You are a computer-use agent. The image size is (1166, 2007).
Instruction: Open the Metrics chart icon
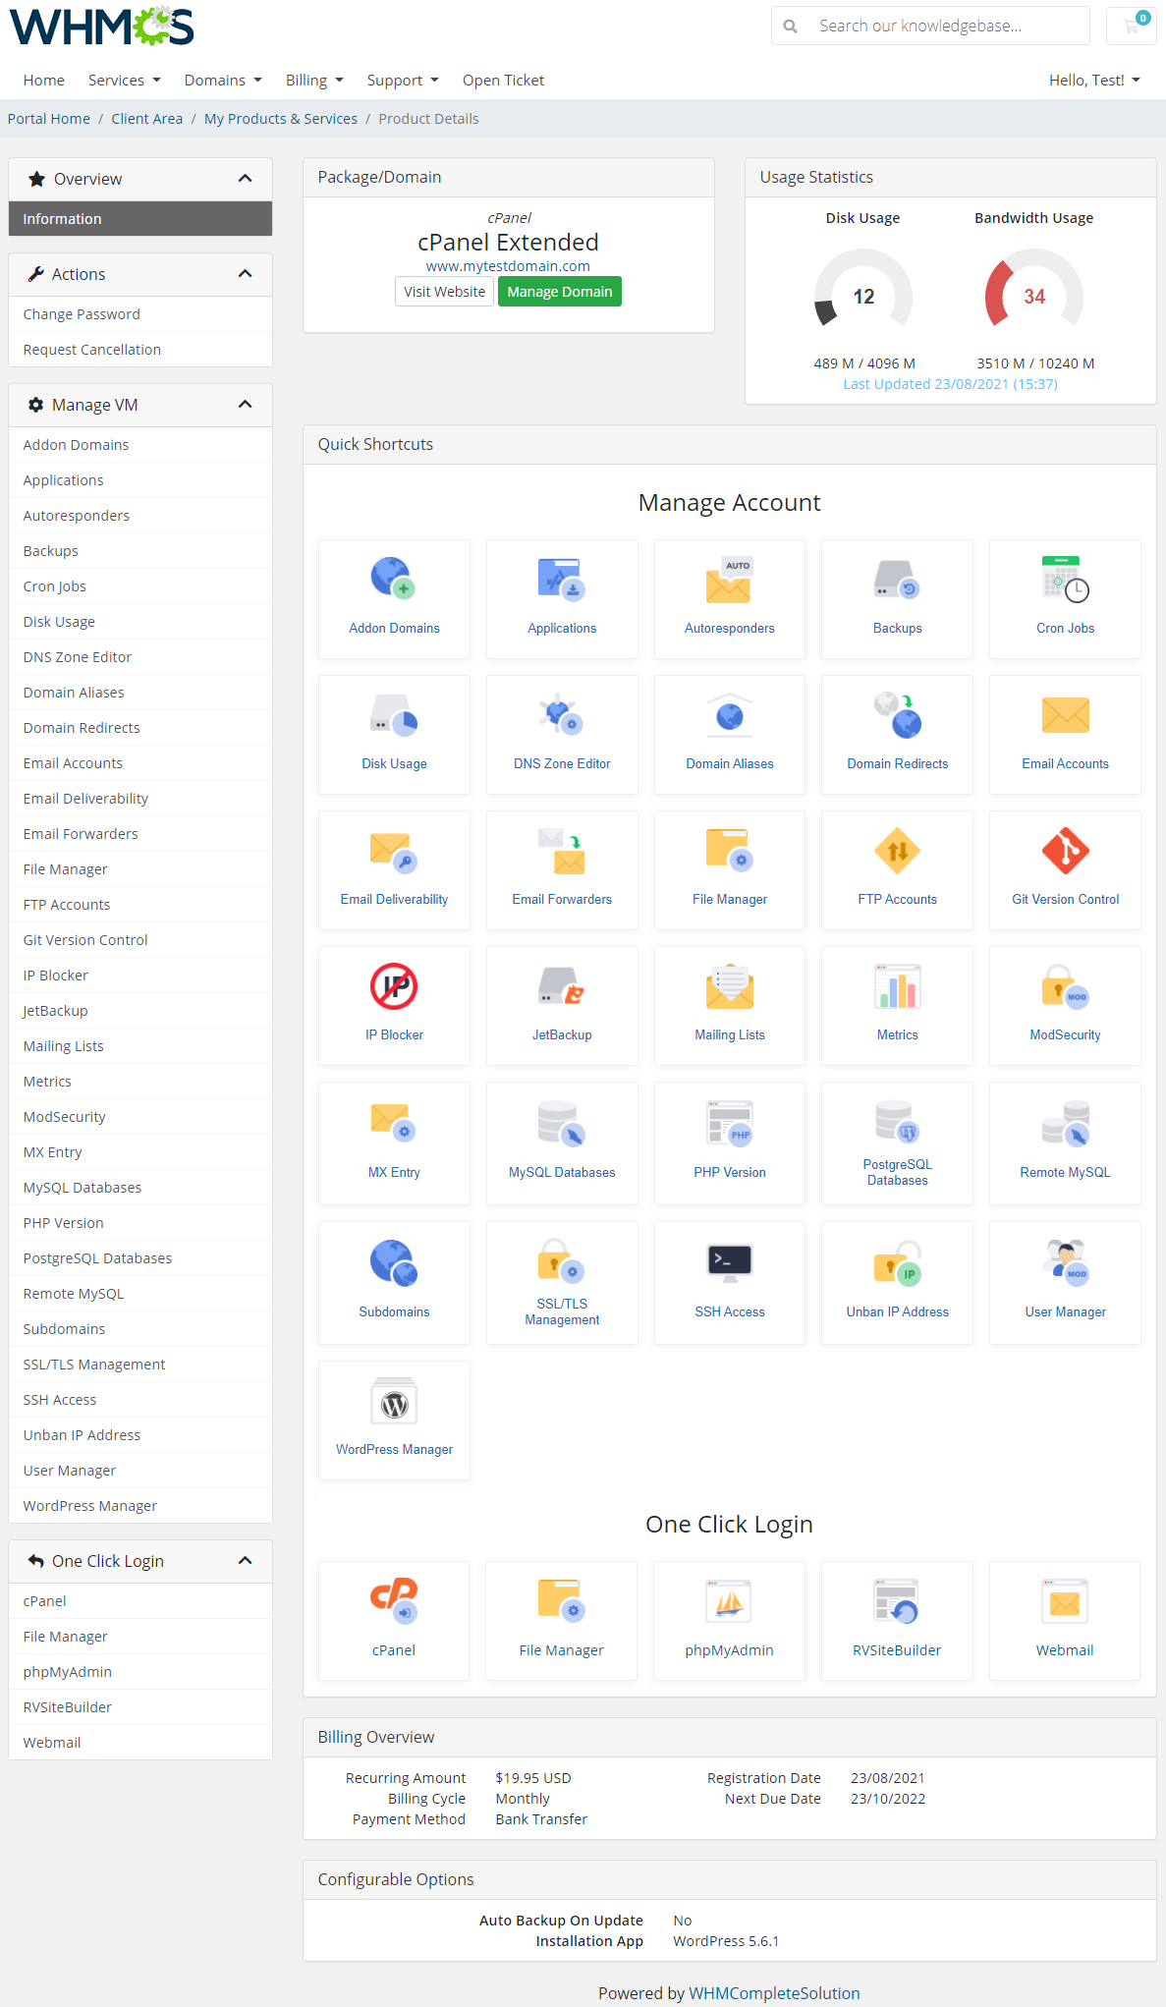click(897, 985)
